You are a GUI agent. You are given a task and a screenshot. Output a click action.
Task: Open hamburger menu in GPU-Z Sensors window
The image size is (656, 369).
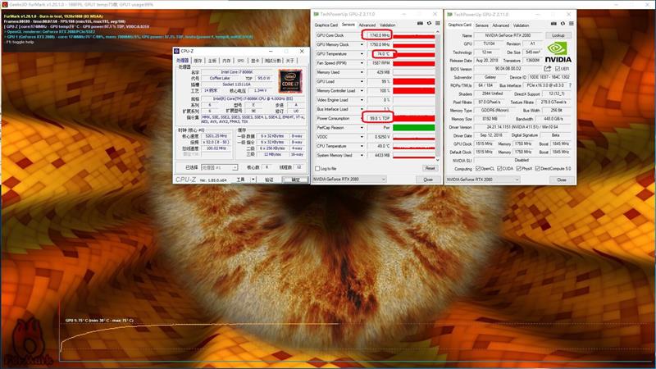point(438,24)
